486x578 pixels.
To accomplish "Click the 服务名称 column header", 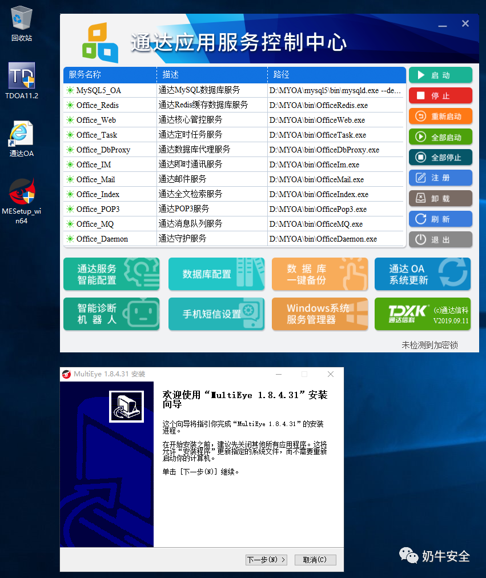I will 110,75.
